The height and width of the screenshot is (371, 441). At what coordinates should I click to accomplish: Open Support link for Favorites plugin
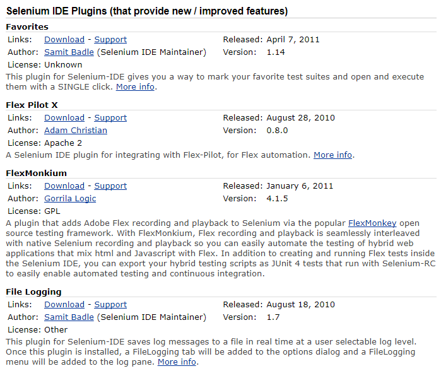tap(110, 39)
